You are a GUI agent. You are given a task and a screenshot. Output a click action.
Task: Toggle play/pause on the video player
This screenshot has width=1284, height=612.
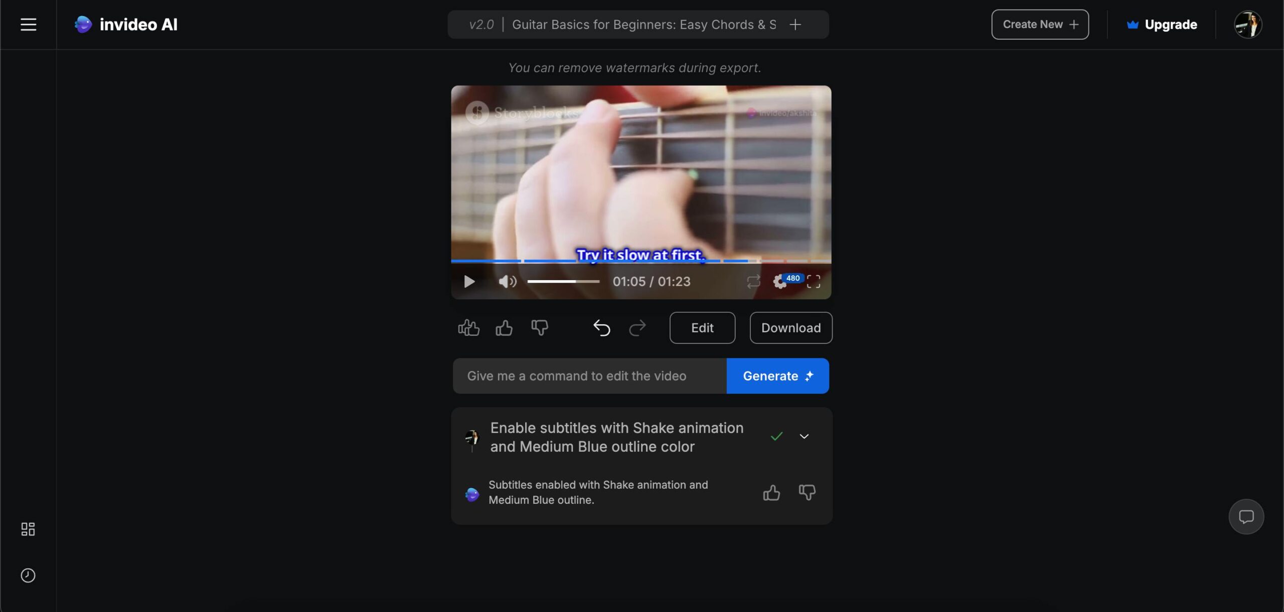469,281
